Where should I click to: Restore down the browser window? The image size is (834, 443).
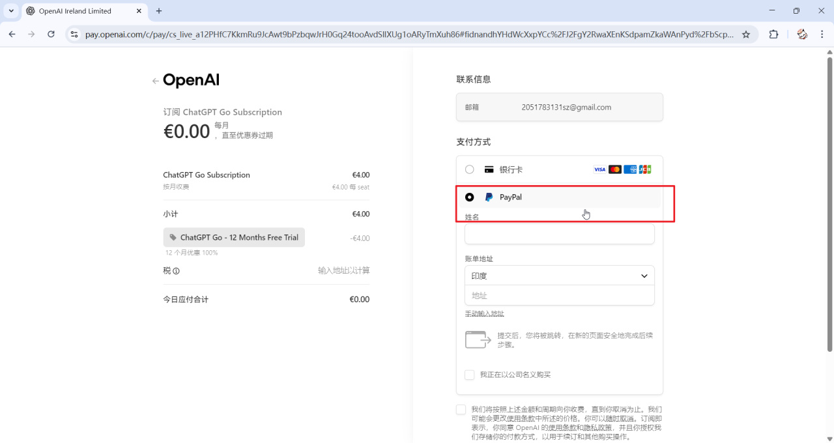(796, 11)
